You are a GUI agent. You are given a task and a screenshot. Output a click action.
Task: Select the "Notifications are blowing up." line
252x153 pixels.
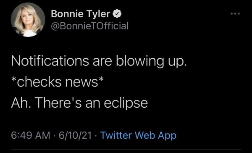[99, 62]
